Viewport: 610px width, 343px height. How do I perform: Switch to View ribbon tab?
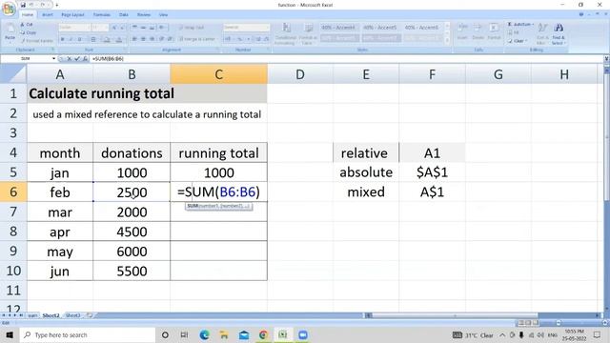(x=163, y=15)
